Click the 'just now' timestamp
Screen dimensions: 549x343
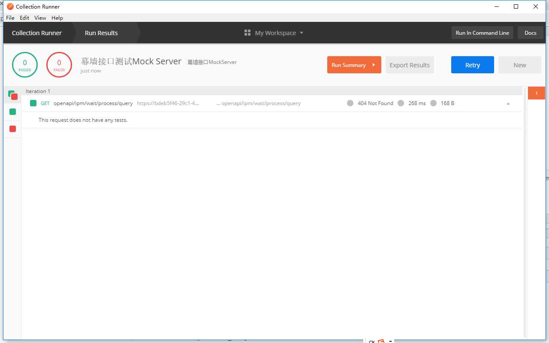coord(90,71)
